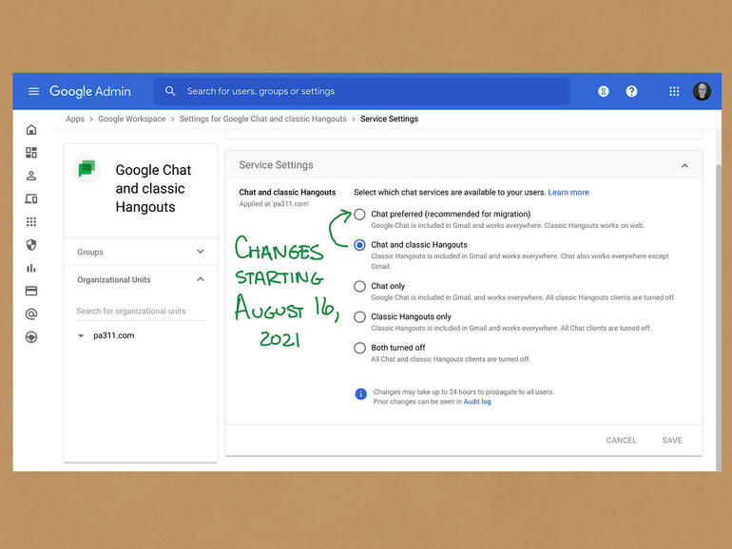This screenshot has width=732, height=549.
Task: Open Account at-sign icon in the sidebar
Action: 31,313
